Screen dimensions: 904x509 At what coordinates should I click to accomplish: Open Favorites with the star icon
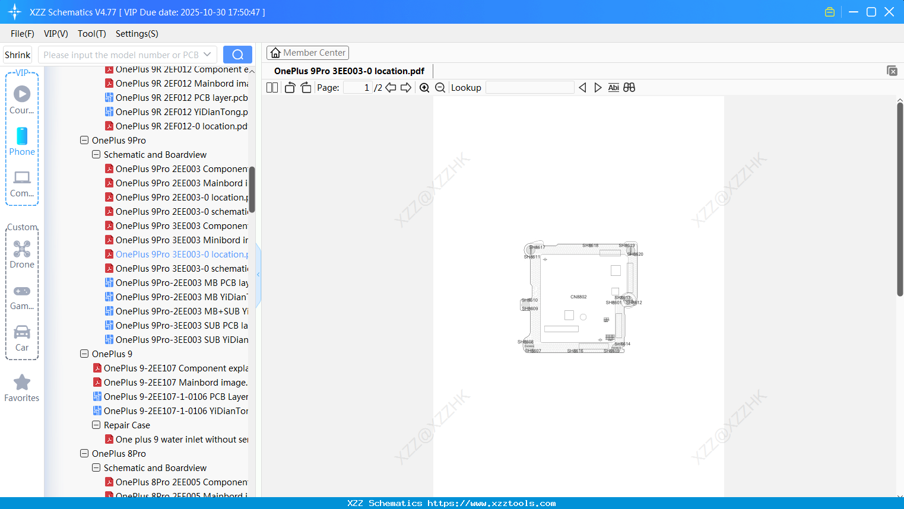(22, 388)
